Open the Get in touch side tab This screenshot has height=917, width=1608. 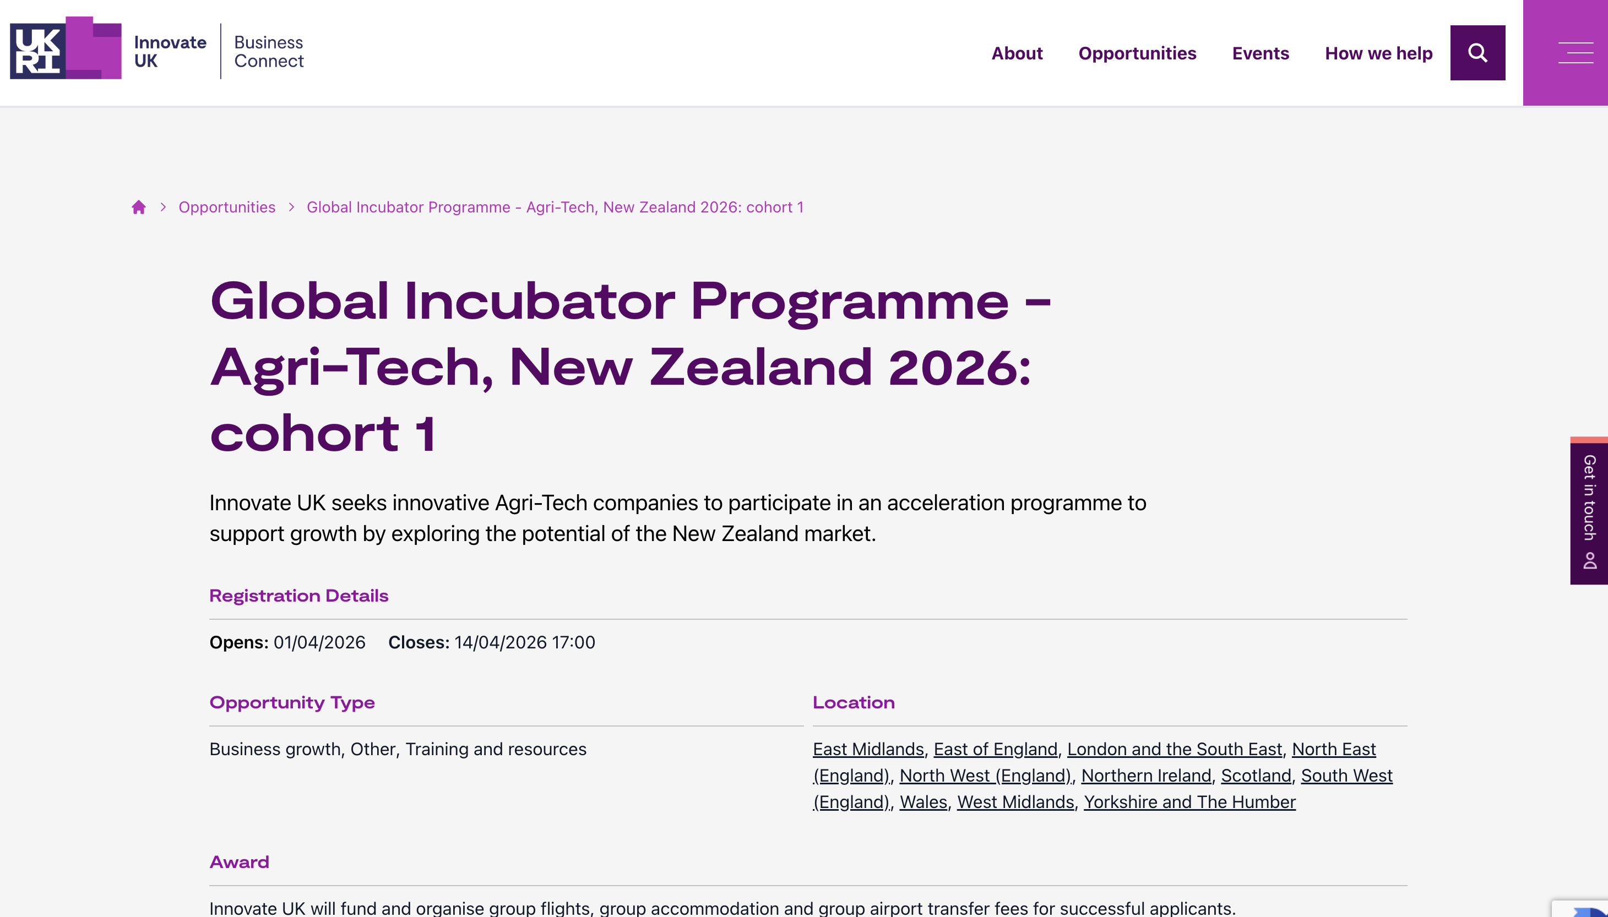(x=1589, y=511)
